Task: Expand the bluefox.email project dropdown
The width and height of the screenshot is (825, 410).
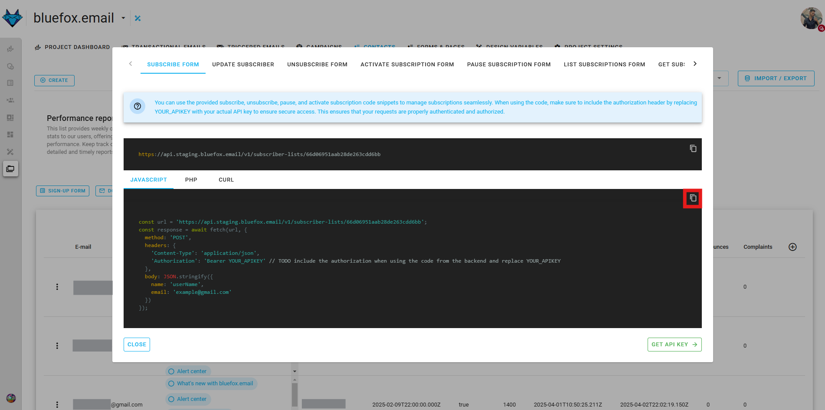Action: tap(123, 18)
